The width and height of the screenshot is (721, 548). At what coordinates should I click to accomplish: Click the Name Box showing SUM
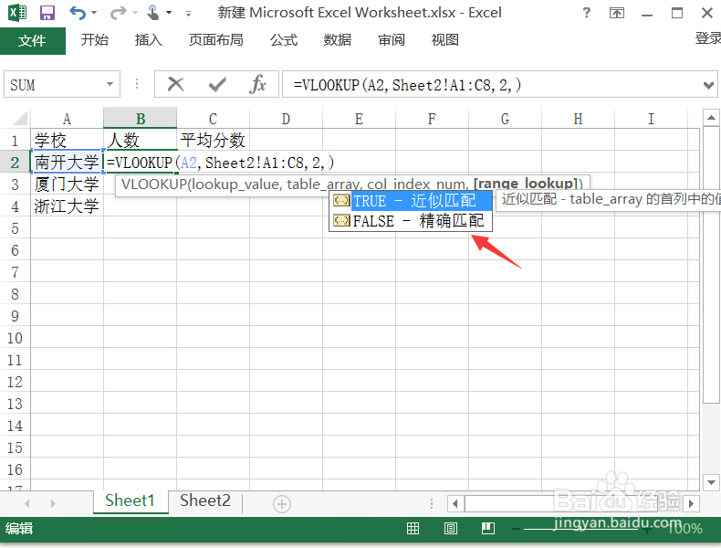[54, 84]
